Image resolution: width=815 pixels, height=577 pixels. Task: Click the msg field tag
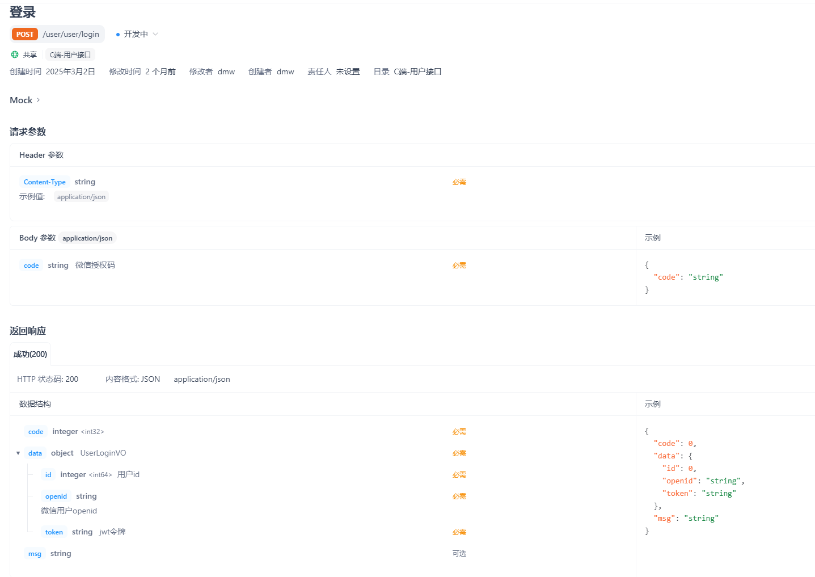click(35, 554)
